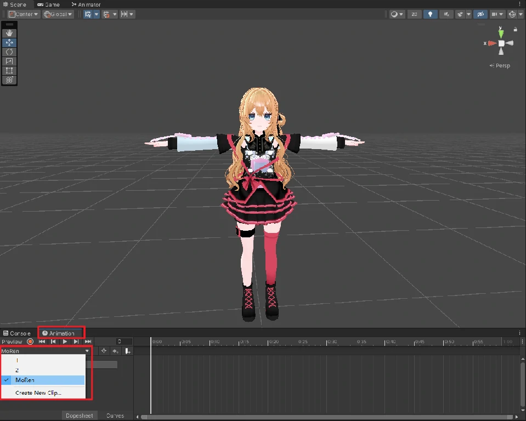Select the Rotate tool

click(x=9, y=52)
